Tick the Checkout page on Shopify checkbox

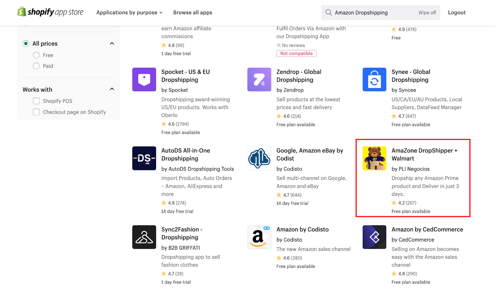pos(36,112)
